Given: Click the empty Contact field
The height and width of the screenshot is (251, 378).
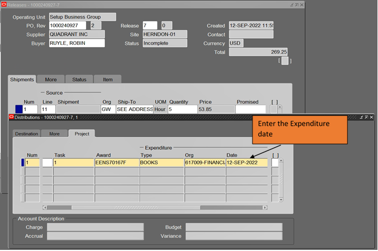Looking at the screenshot, I should tap(251, 34).
